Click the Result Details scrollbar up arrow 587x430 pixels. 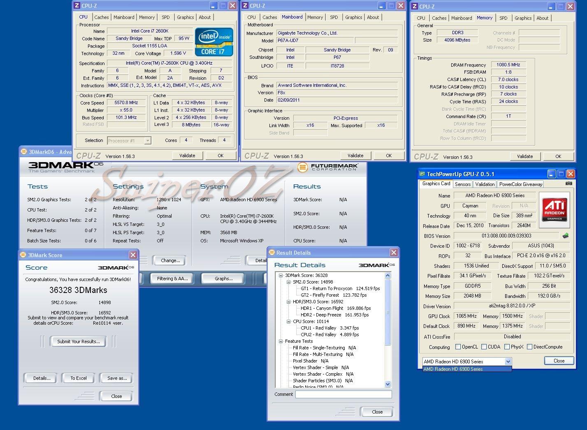point(387,275)
